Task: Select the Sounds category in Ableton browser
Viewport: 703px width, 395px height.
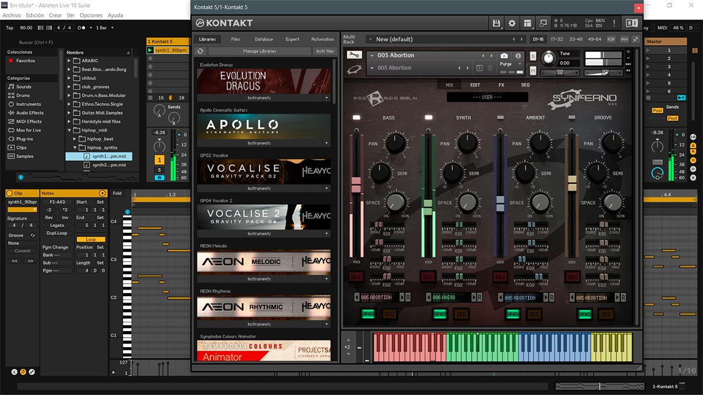Action: coord(23,87)
